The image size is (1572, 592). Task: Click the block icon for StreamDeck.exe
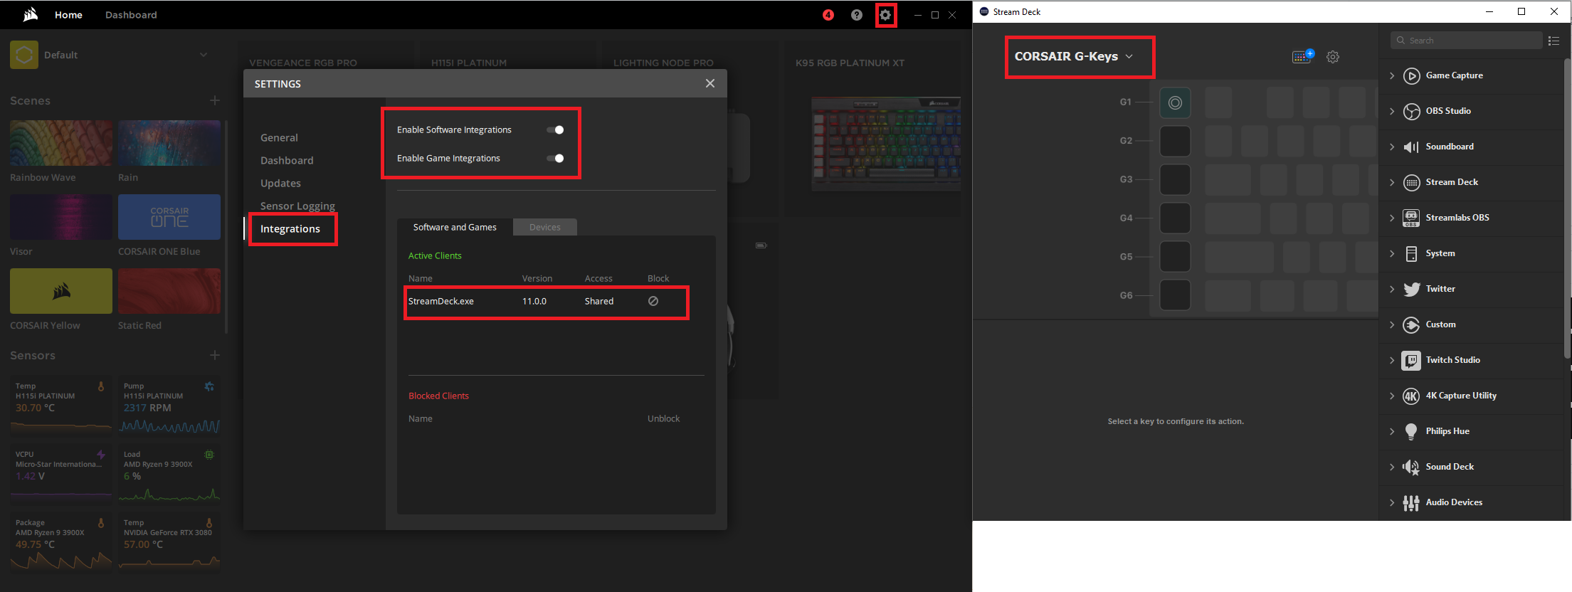653,301
